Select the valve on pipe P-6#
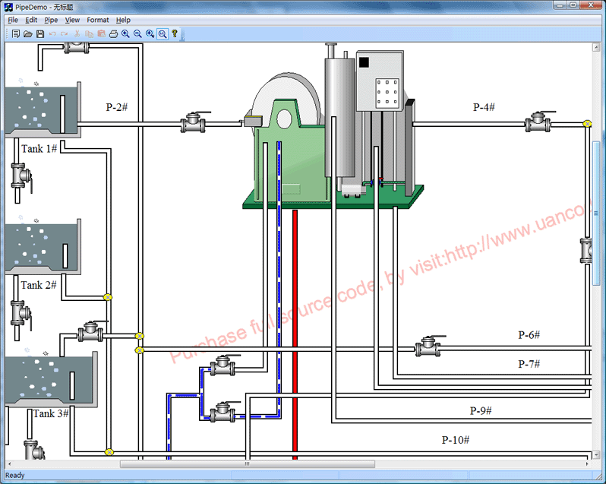The width and height of the screenshot is (606, 484). tap(428, 347)
